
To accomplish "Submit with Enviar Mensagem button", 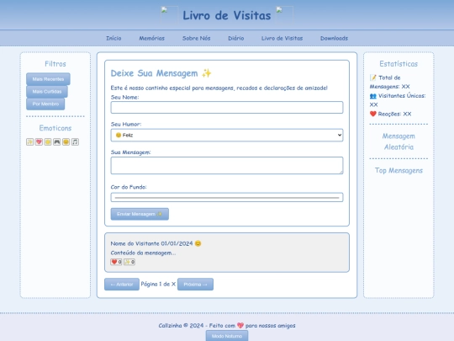I will pos(140,214).
